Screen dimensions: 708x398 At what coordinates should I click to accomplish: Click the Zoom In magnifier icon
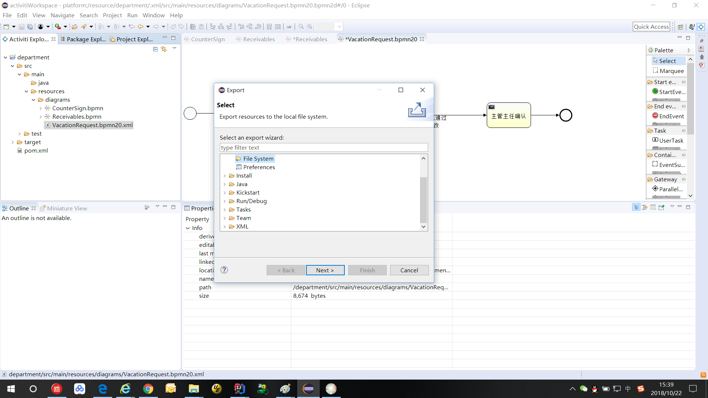pos(310,27)
